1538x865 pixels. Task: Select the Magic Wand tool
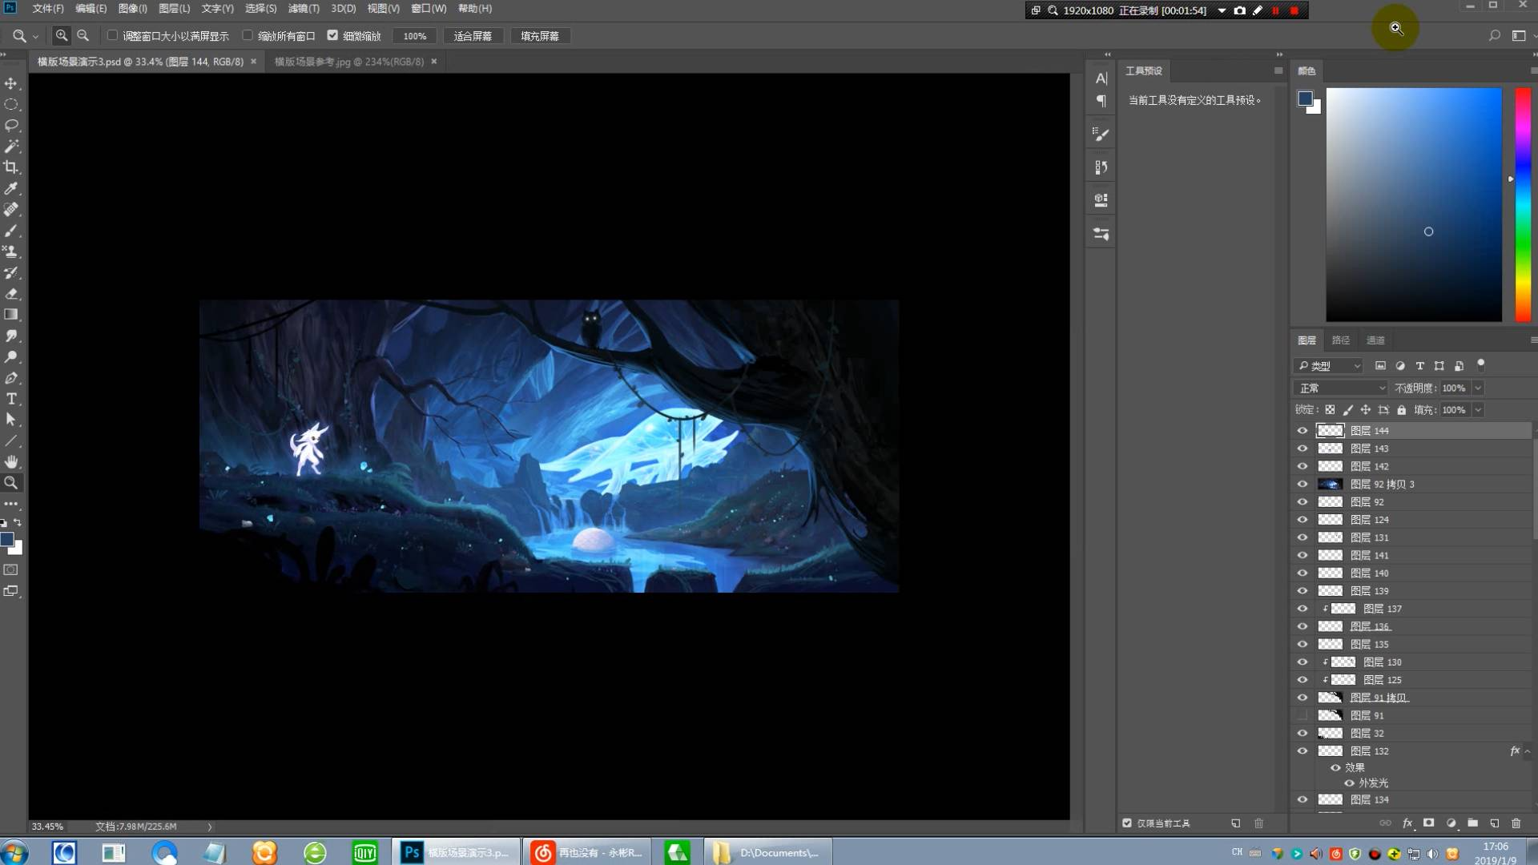click(x=11, y=147)
